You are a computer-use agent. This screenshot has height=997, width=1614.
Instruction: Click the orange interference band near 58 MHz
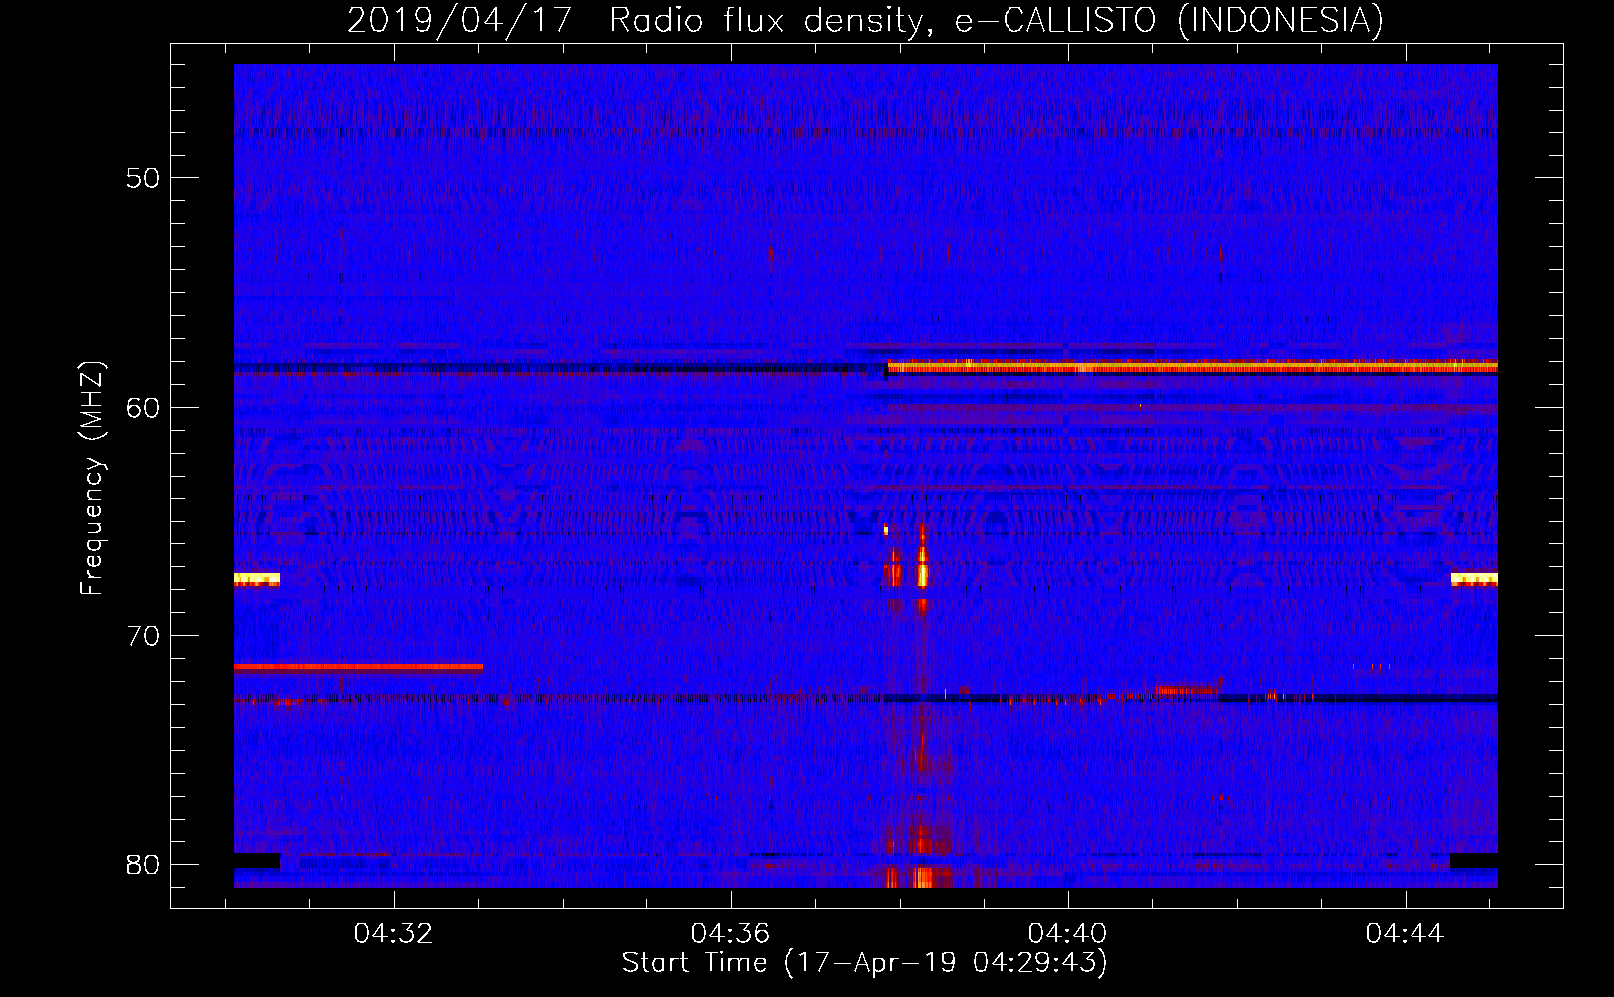point(1192,367)
